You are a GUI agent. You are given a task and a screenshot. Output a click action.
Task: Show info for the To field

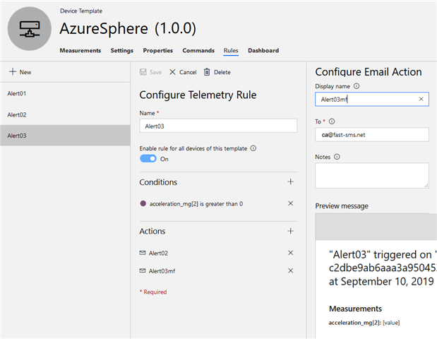coord(332,121)
